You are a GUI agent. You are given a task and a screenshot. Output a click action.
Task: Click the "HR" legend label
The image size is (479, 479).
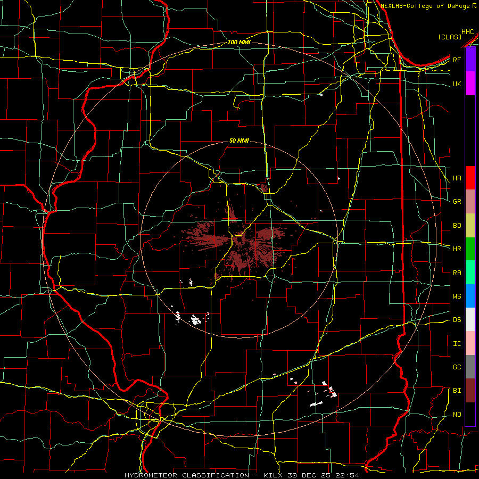click(457, 249)
